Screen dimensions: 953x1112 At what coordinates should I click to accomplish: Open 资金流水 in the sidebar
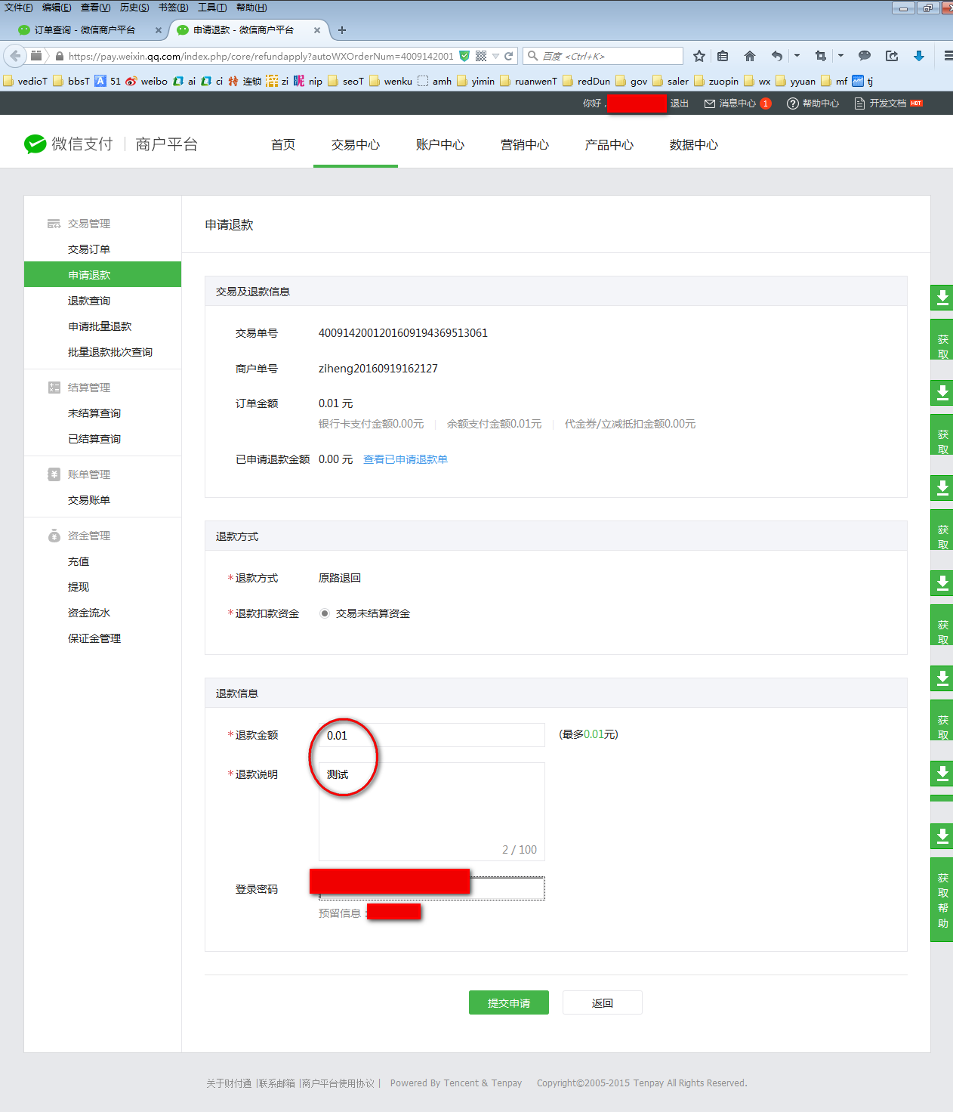click(x=89, y=613)
